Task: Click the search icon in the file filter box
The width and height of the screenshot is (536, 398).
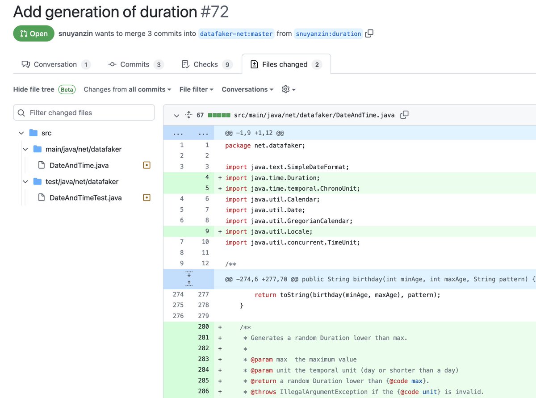Action: coord(21,112)
